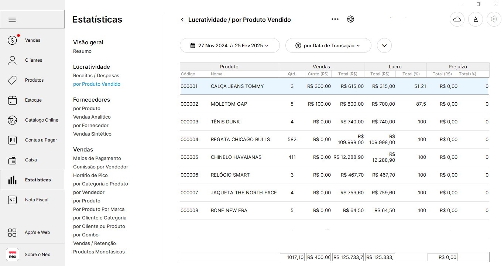Image resolution: width=504 pixels, height=266 pixels.
Task: Select CHINELO HAVAIANAS row
Action: (335, 157)
